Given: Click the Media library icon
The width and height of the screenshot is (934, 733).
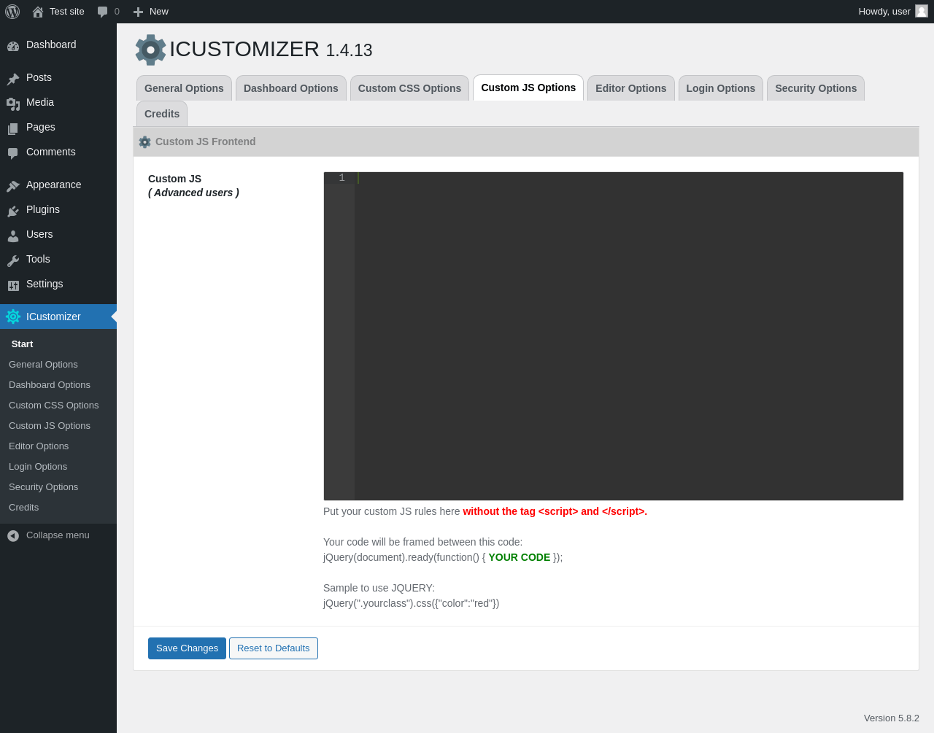Looking at the screenshot, I should [13, 103].
